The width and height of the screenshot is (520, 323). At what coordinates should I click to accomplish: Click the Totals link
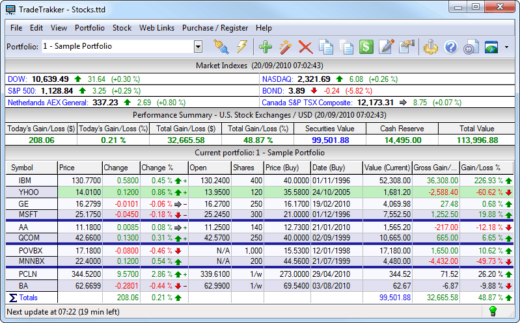click(x=28, y=298)
